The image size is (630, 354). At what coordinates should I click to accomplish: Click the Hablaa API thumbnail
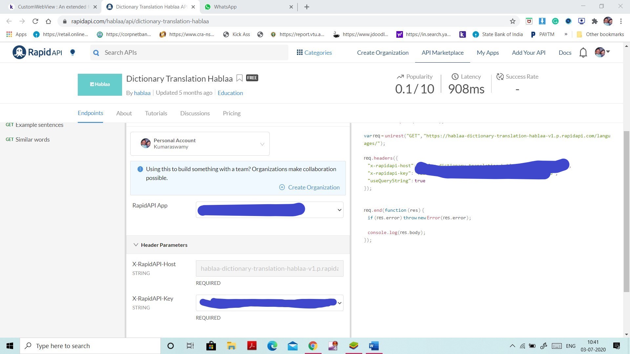(100, 85)
